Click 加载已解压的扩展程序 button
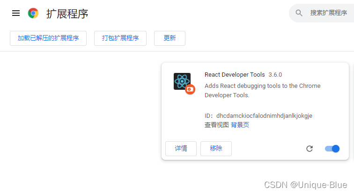This screenshot has width=354, height=194. pos(48,38)
